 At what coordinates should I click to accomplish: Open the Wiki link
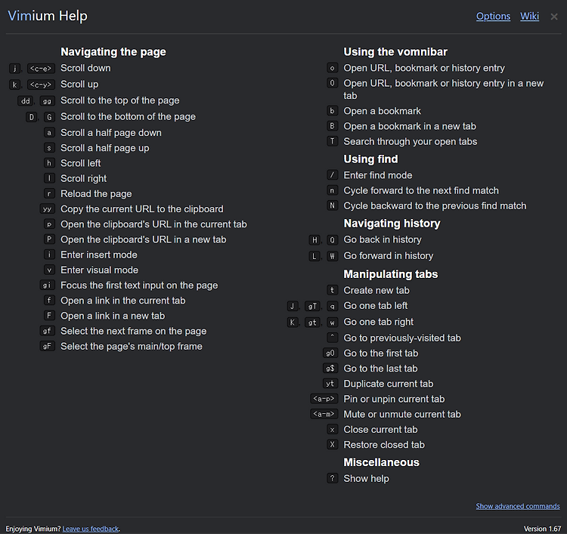click(x=529, y=17)
